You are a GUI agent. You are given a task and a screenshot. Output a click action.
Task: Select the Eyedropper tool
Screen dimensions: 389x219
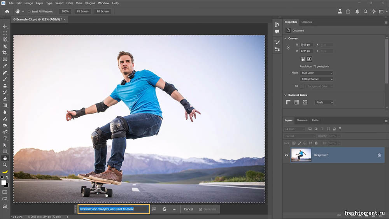tap(5, 66)
